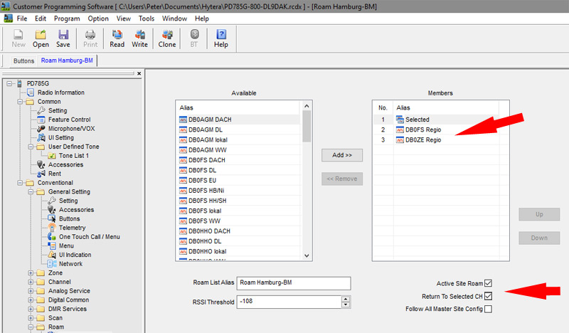
Task: Collapse the General Setting folder
Action: 31,191
